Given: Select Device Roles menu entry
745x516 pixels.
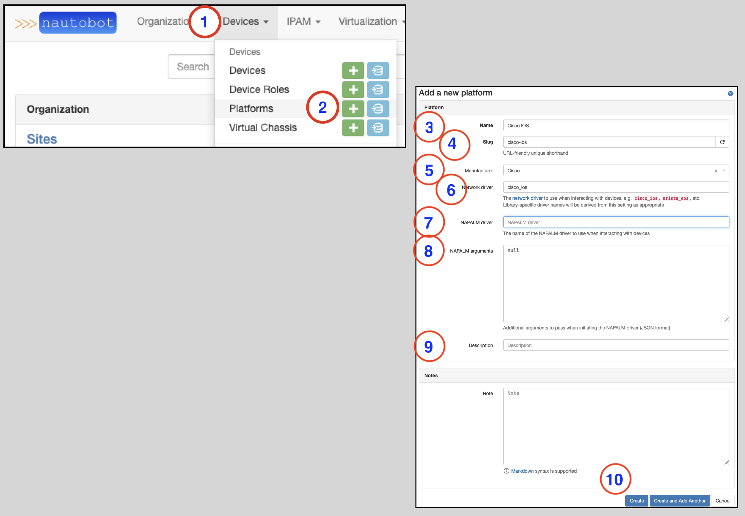Looking at the screenshot, I should 259,90.
